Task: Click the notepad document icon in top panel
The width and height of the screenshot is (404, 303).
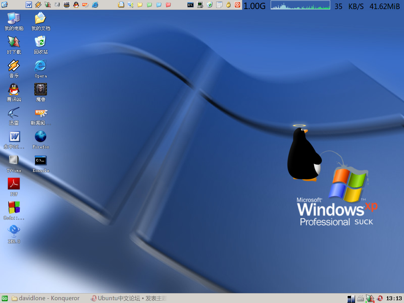Action: [x=219, y=4]
